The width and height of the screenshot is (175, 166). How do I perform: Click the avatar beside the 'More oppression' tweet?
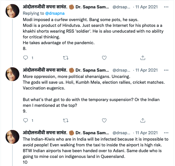pos(13,75)
